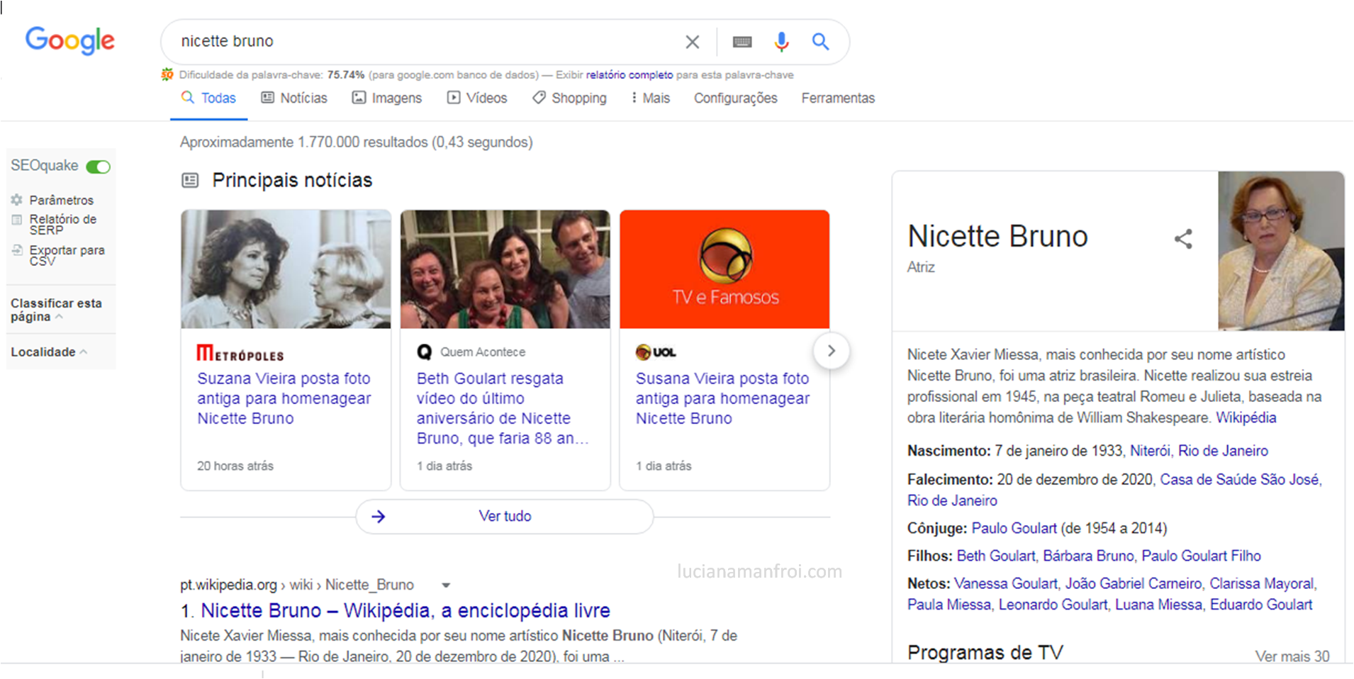Switch to the Imagens tab
Viewport: 1354px width, 679px height.
tap(387, 98)
